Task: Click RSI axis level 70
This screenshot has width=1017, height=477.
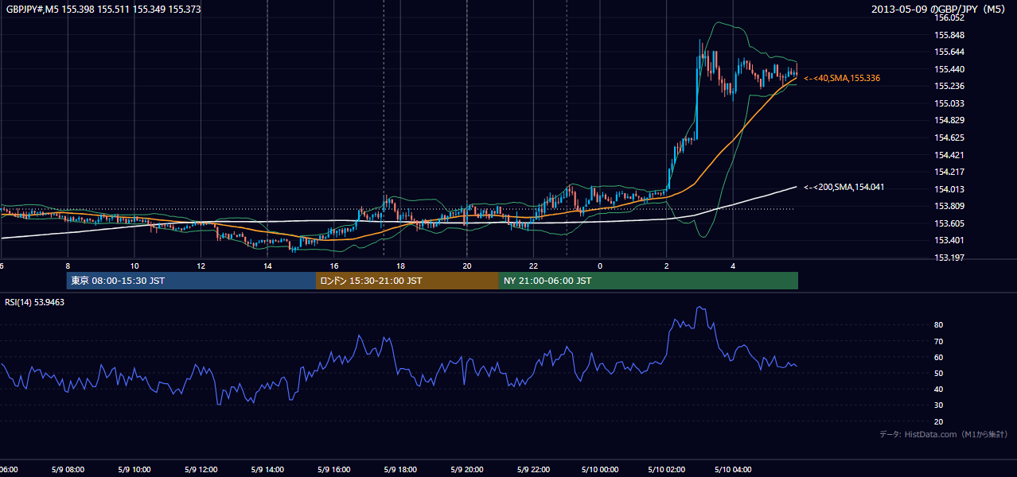Action: [x=939, y=341]
